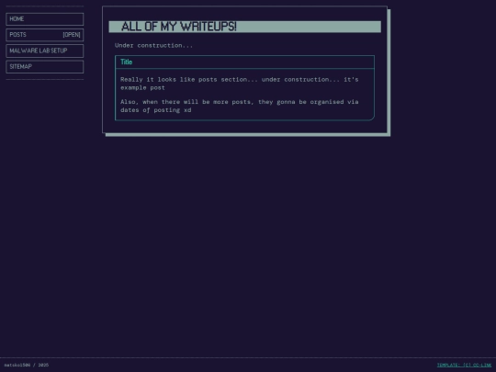The height and width of the screenshot is (372, 496).
Task: Open the HOME navigation item
Action: (45, 19)
